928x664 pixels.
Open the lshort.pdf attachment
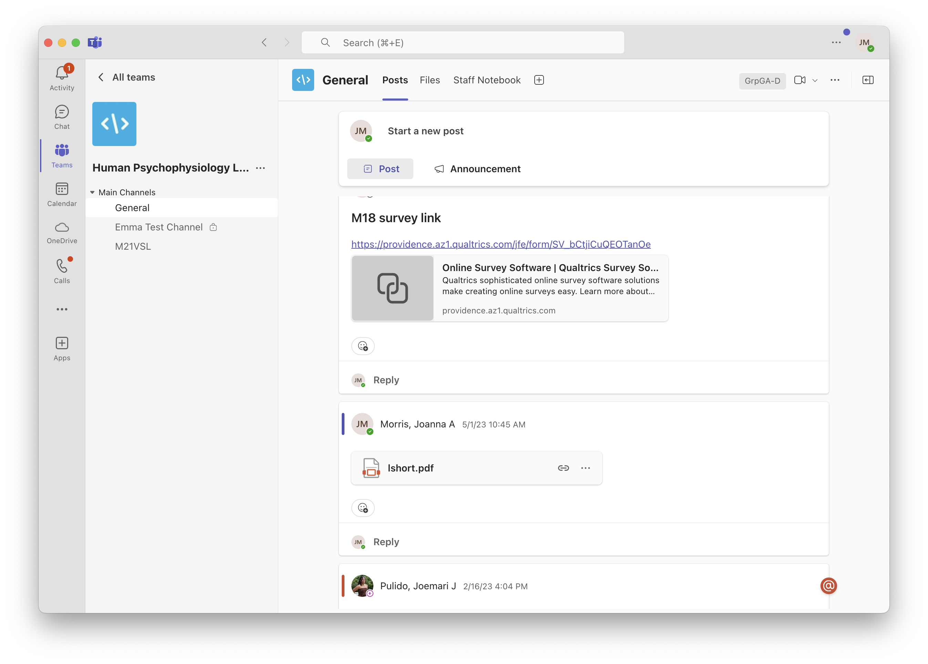(x=476, y=468)
